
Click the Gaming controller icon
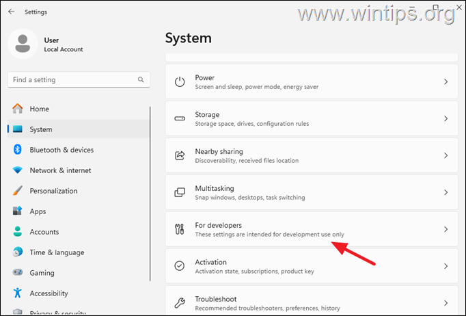click(x=18, y=272)
